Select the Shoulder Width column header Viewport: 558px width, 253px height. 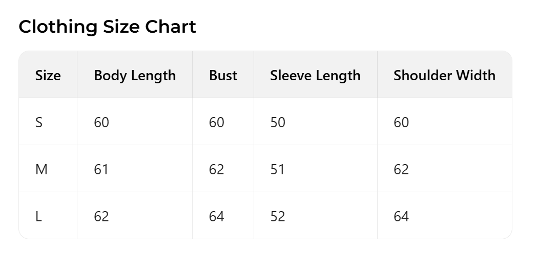(444, 75)
